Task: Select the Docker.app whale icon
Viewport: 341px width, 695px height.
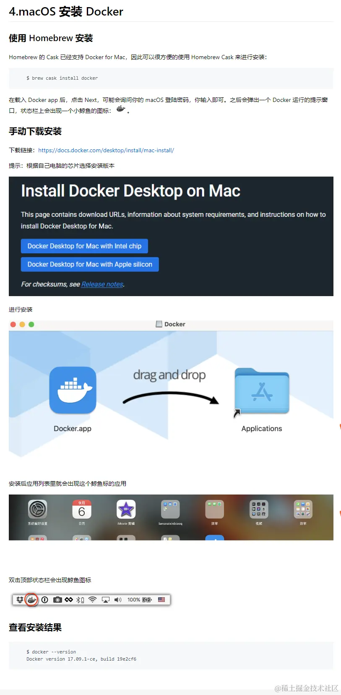Action: (73, 390)
